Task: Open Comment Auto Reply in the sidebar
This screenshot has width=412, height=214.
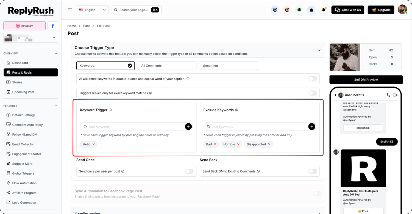Action: (x=31, y=125)
